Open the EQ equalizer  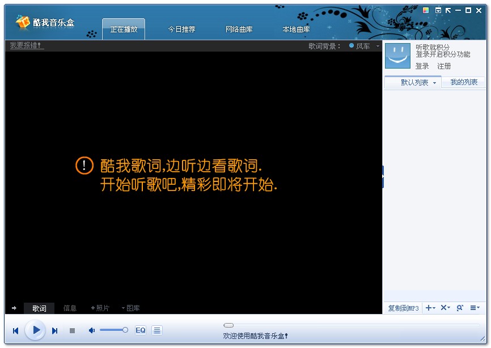pos(140,330)
